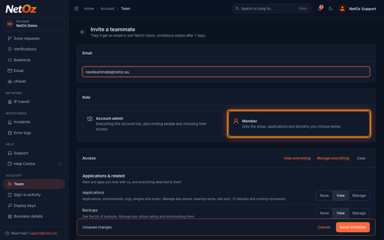Click the NetOz Support user avatar

pos(342,9)
